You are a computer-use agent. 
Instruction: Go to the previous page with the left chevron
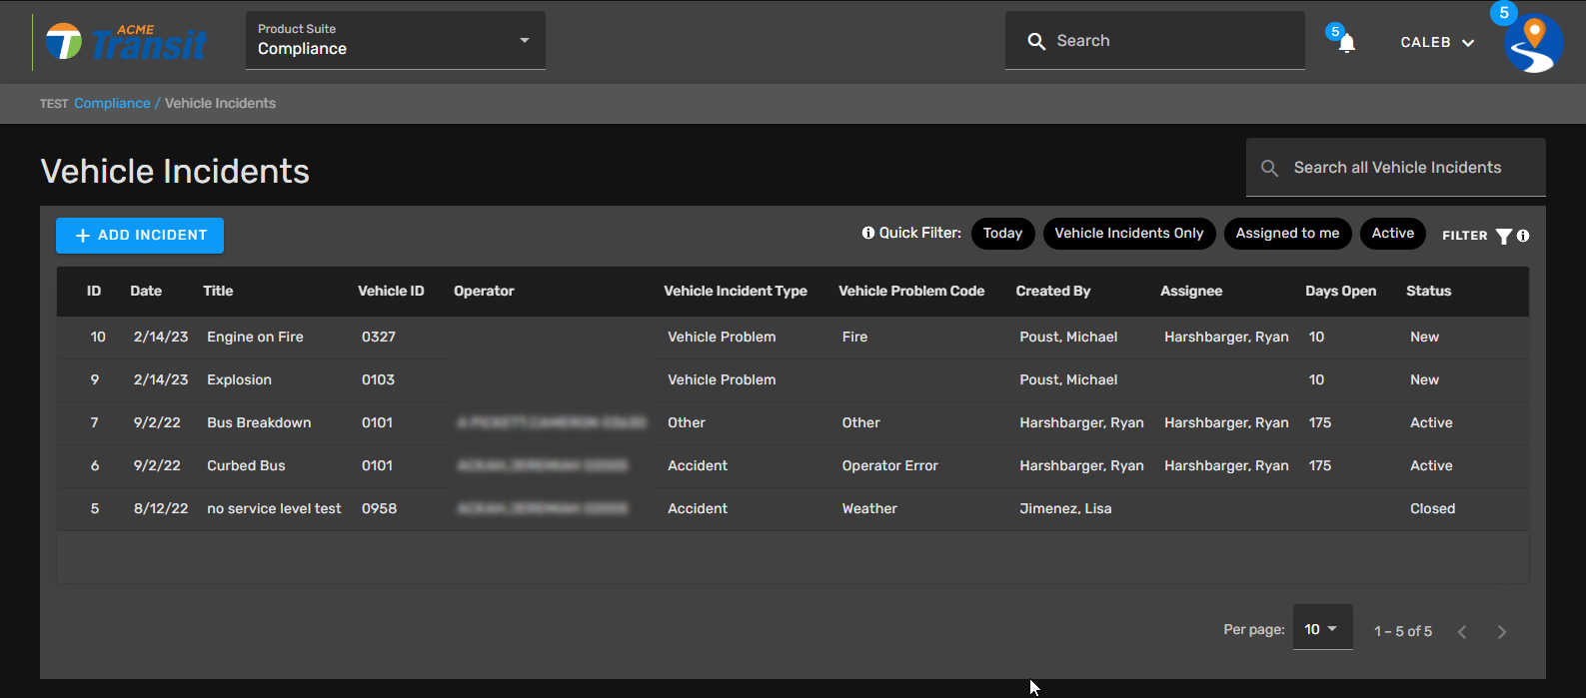[1462, 631]
